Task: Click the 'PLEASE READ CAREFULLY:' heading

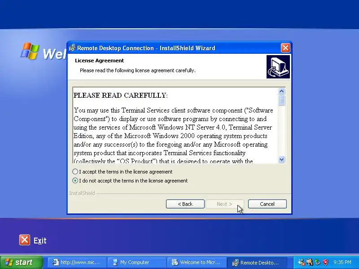Action: (x=121, y=95)
